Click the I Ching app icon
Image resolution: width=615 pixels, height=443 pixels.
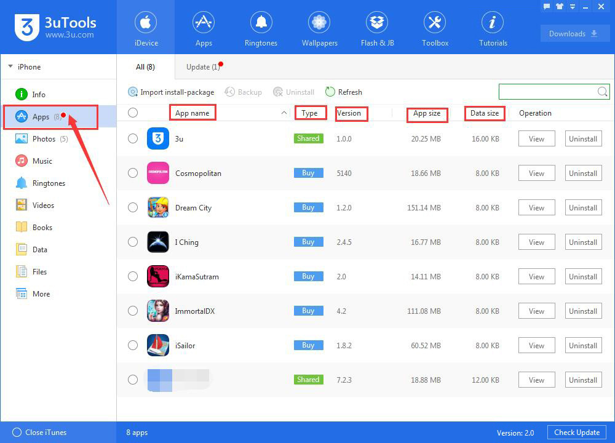157,242
